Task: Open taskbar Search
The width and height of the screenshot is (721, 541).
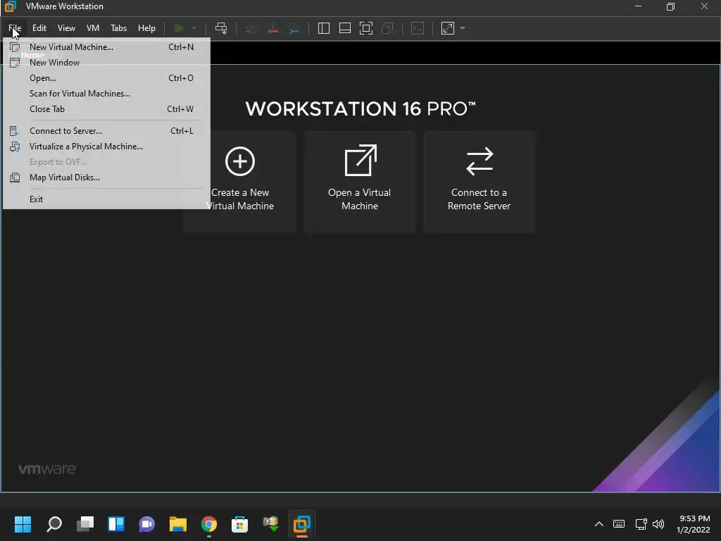Action: (54, 524)
